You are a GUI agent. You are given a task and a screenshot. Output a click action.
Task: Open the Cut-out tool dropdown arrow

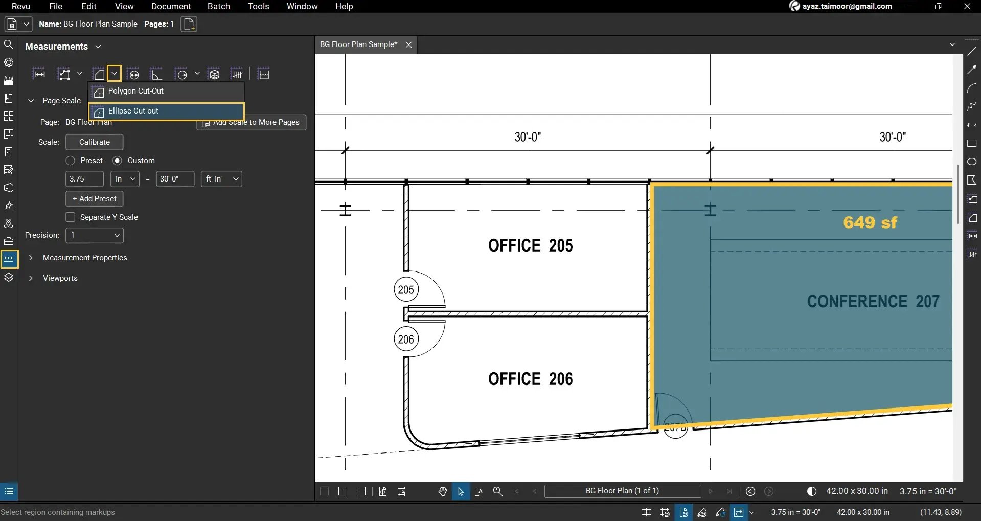pyautogui.click(x=115, y=74)
